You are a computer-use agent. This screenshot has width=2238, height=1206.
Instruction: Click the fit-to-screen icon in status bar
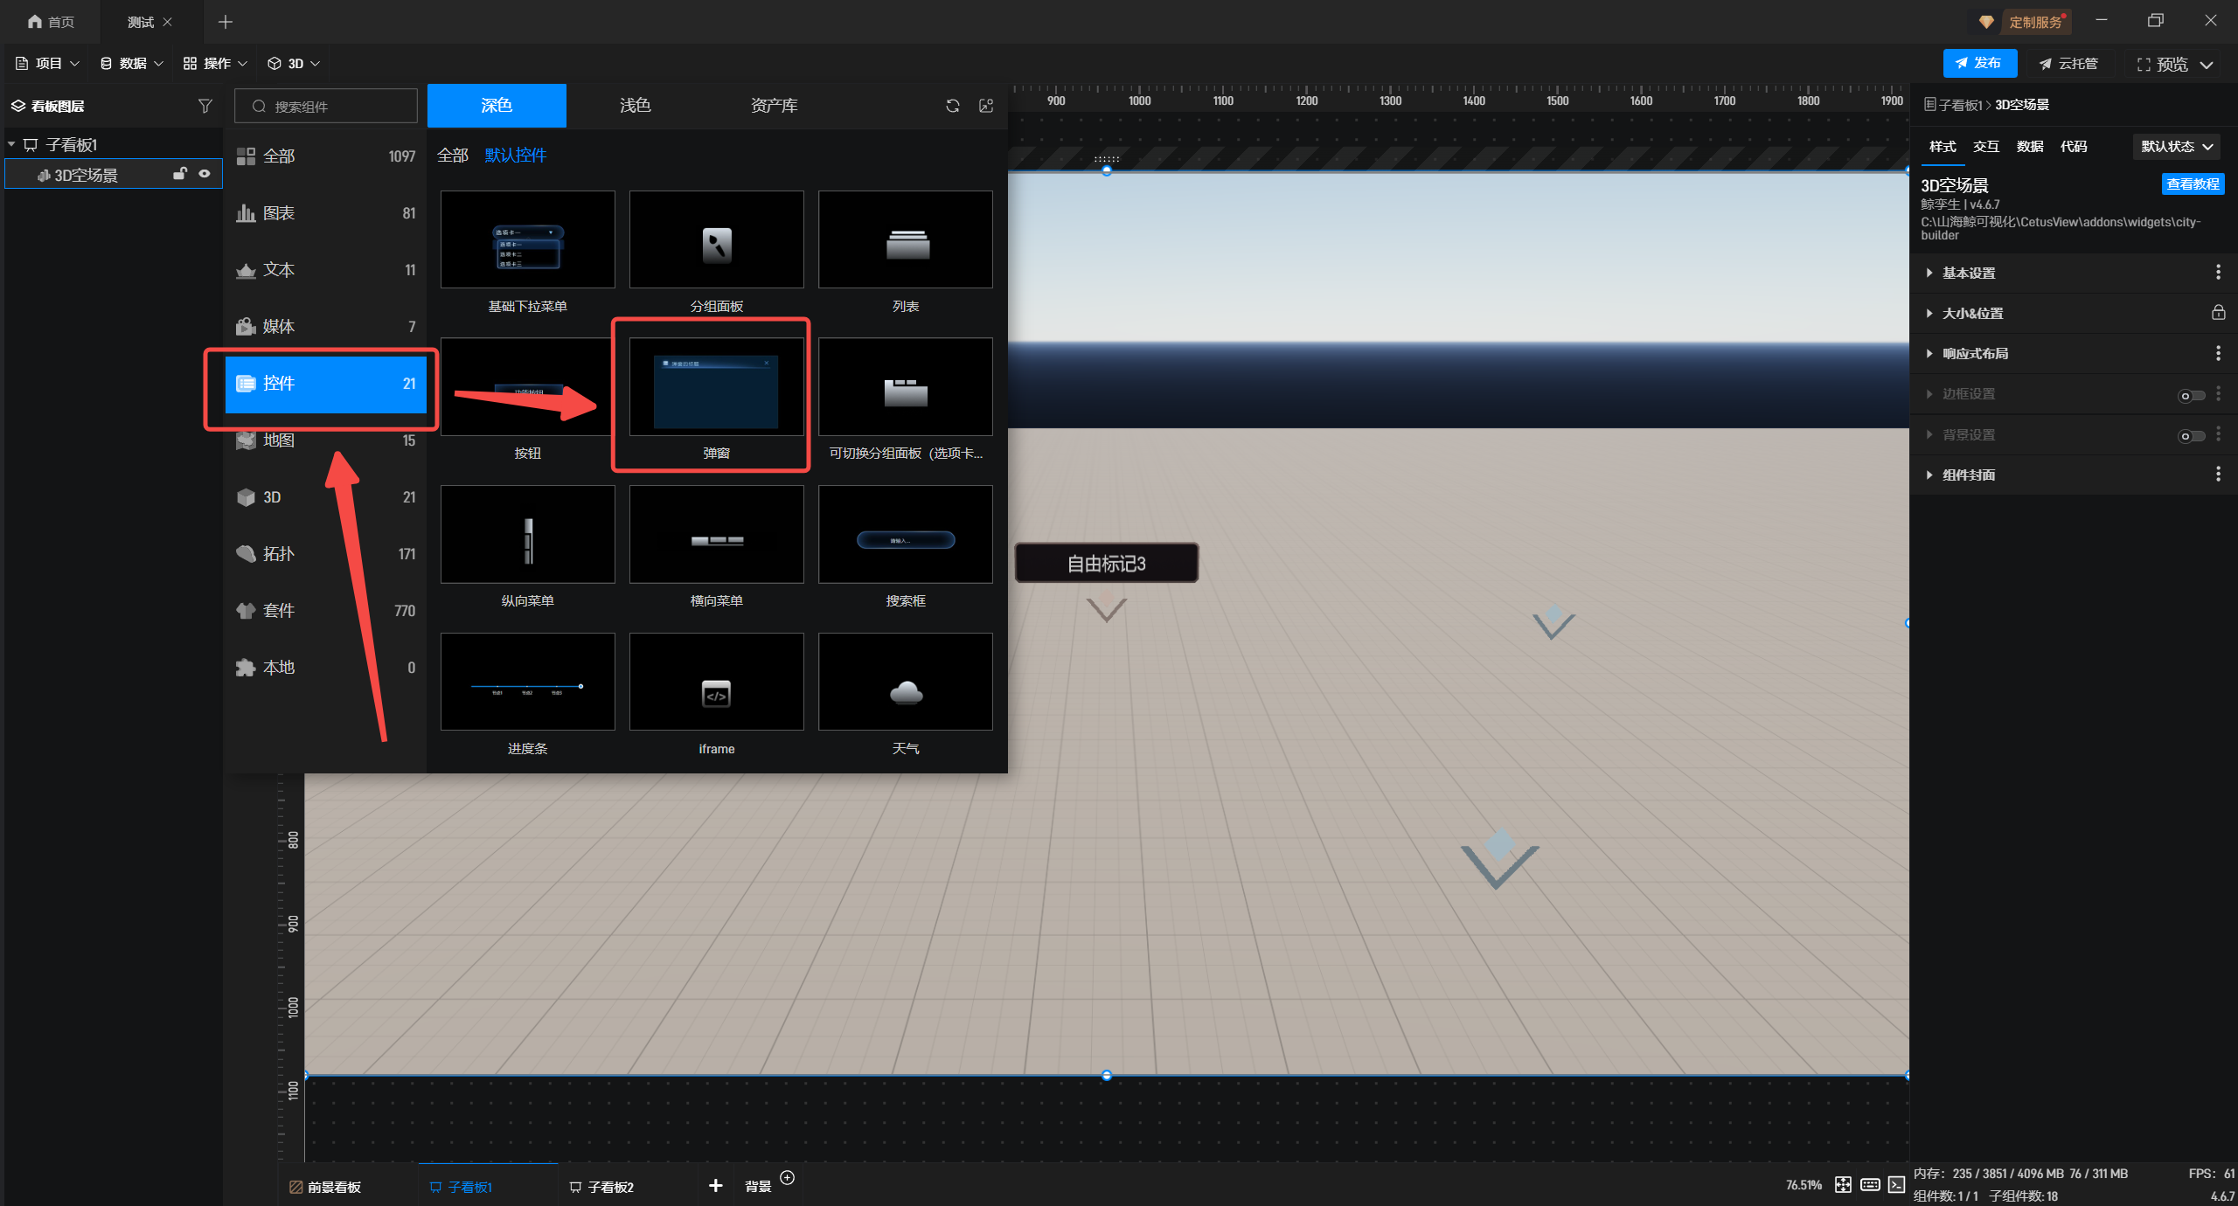click(x=1843, y=1185)
